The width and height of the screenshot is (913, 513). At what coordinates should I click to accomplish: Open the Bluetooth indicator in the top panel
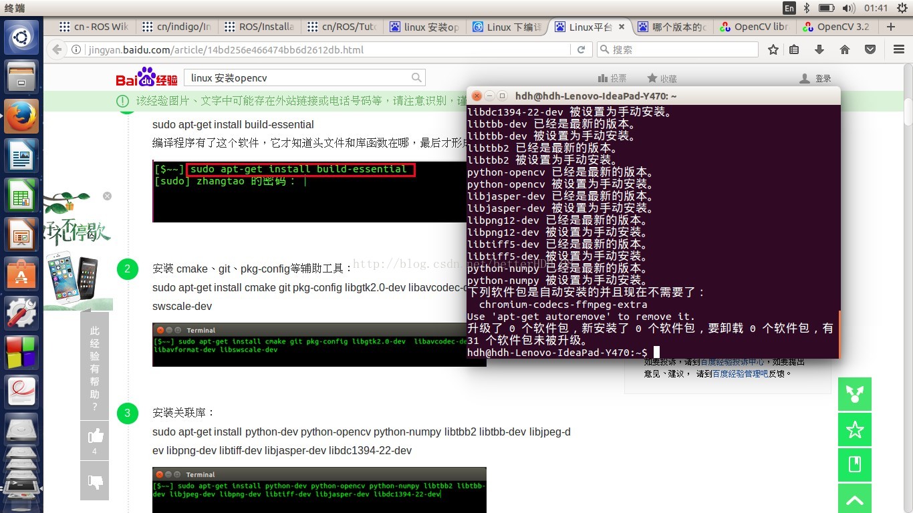(x=807, y=8)
